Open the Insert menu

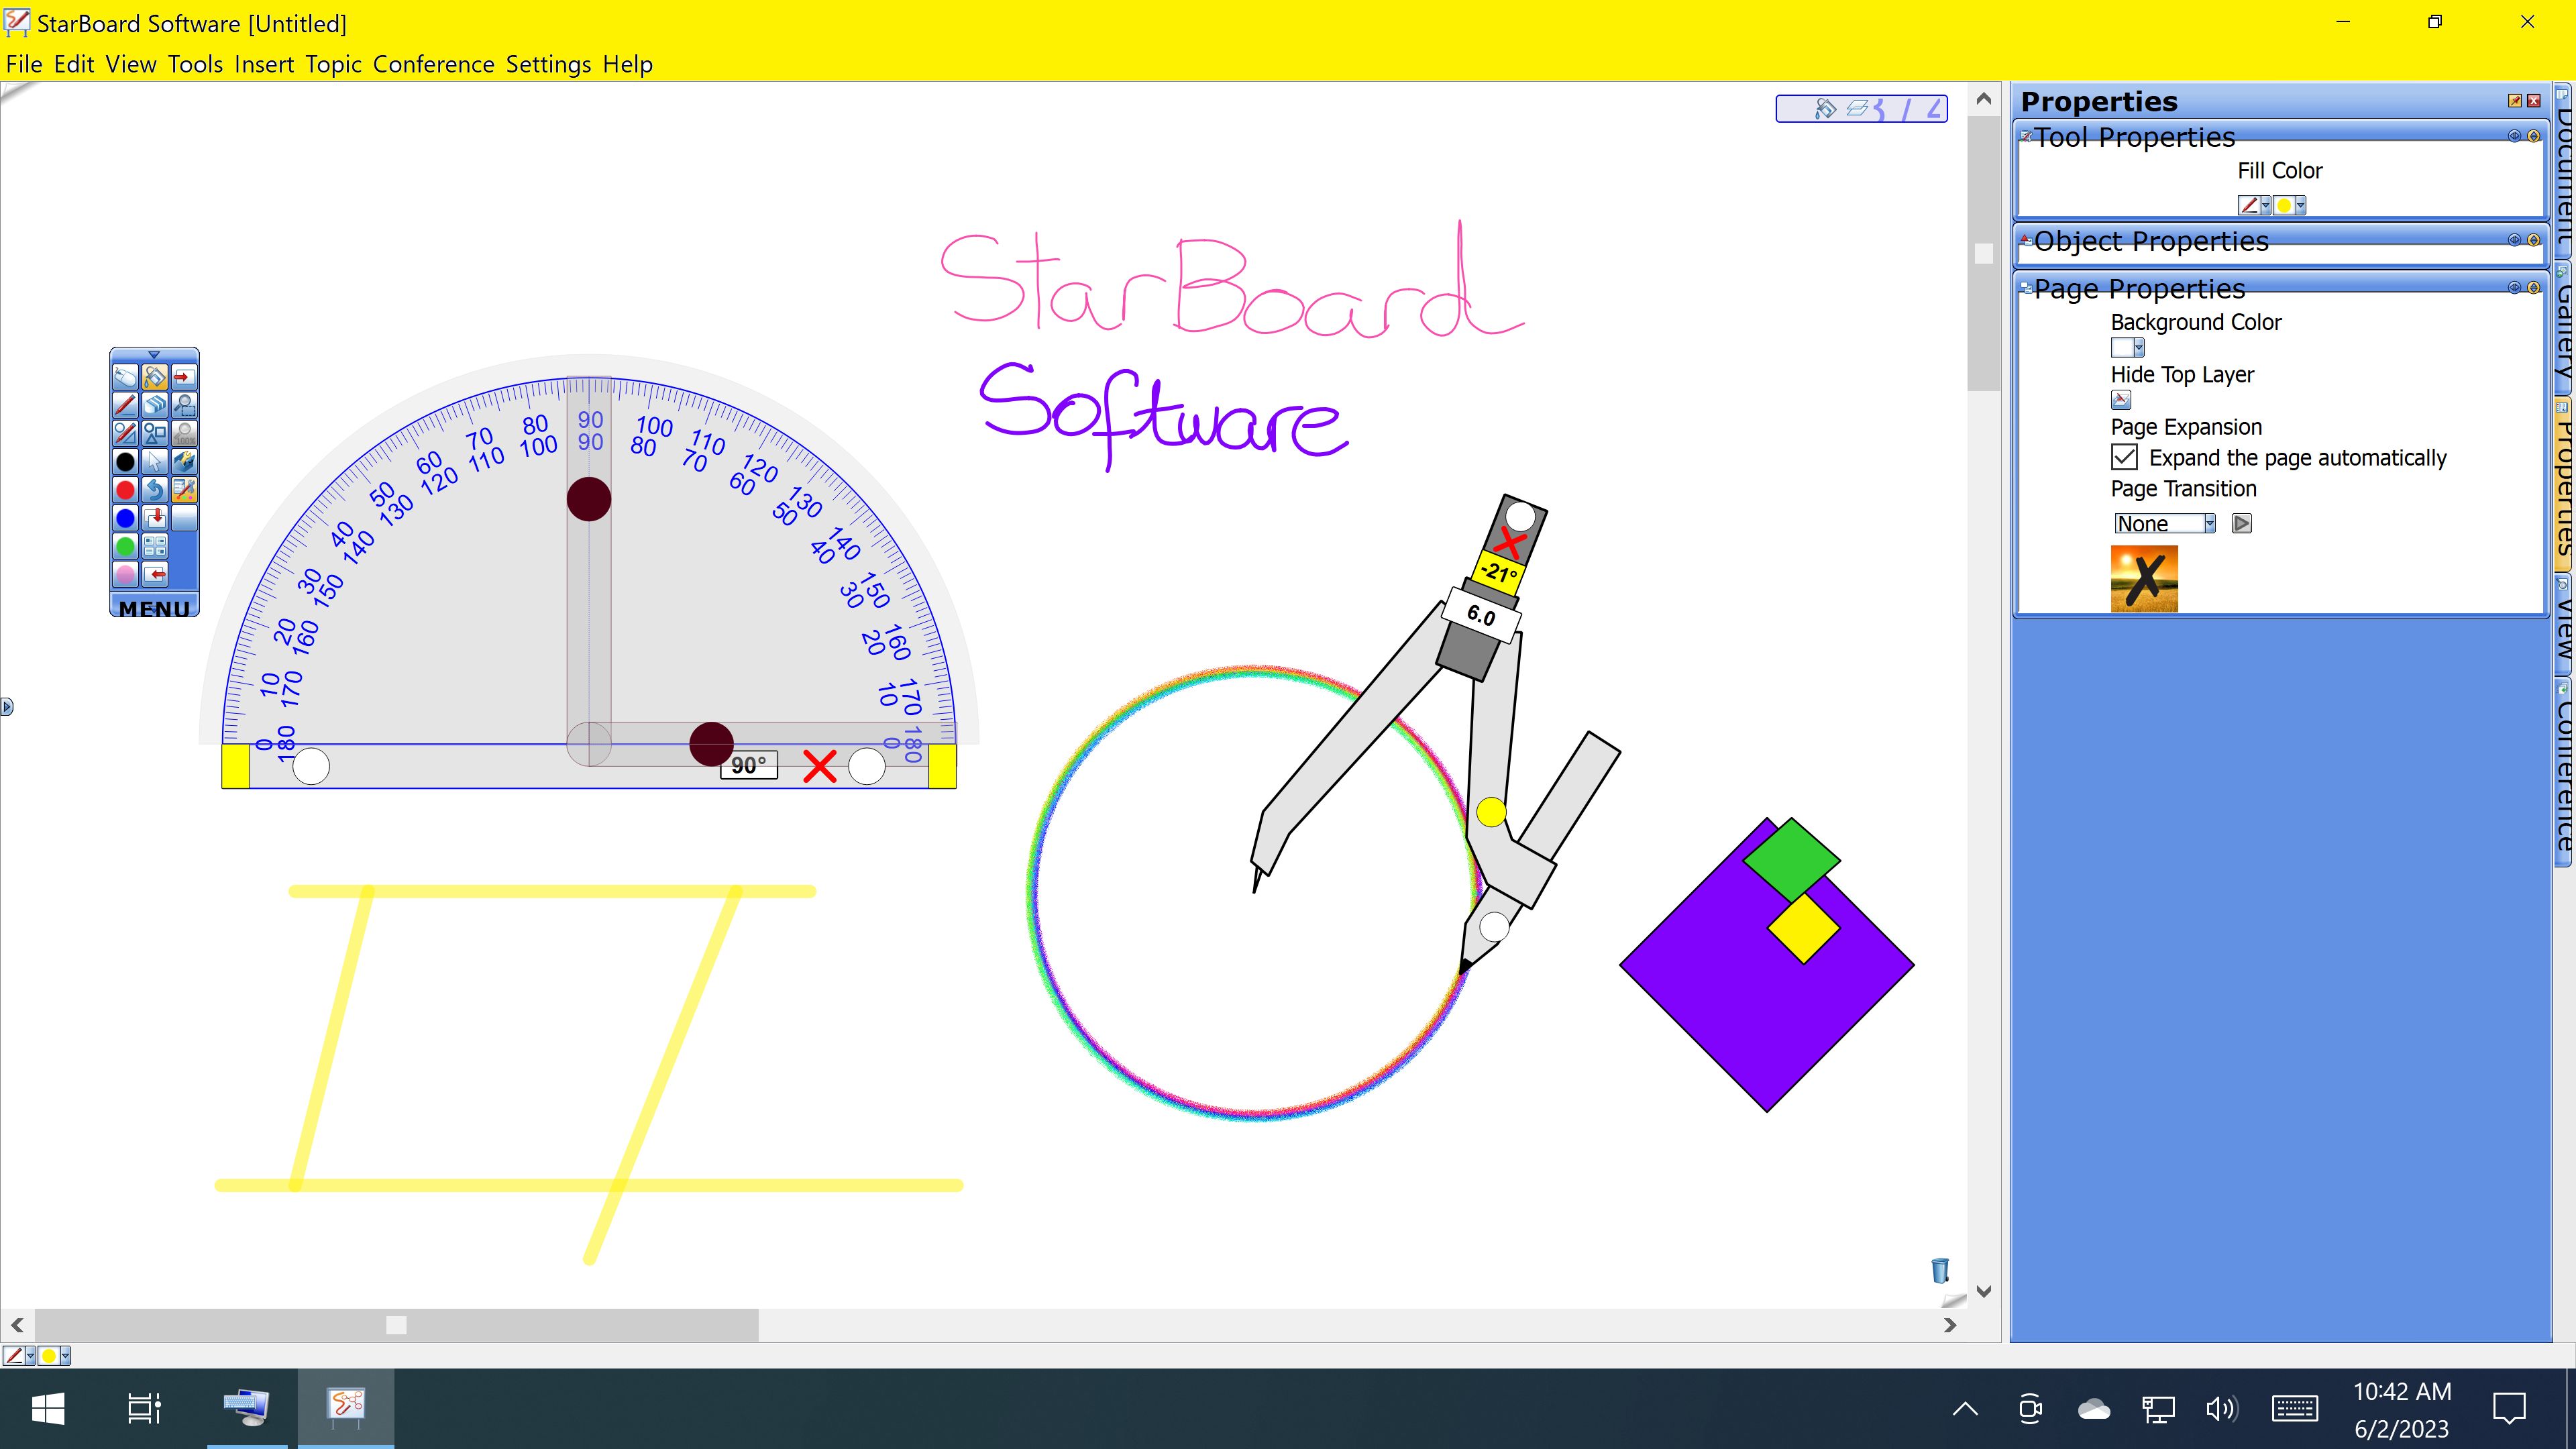pyautogui.click(x=264, y=64)
